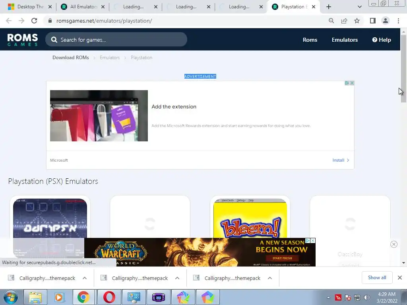407x305 pixels.
Task: Close the Desktop Themes tab
Action: 50,7
